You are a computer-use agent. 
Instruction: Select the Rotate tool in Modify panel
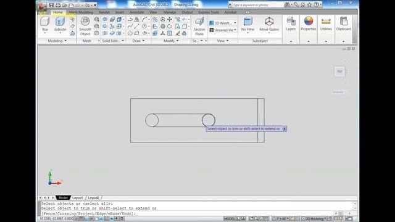pyautogui.click(x=170, y=26)
